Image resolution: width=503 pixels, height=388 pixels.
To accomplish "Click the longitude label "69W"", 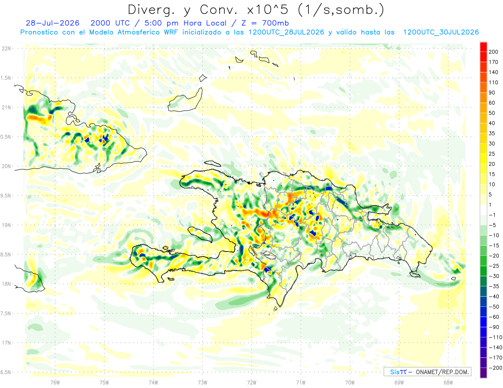I will point(399,383).
